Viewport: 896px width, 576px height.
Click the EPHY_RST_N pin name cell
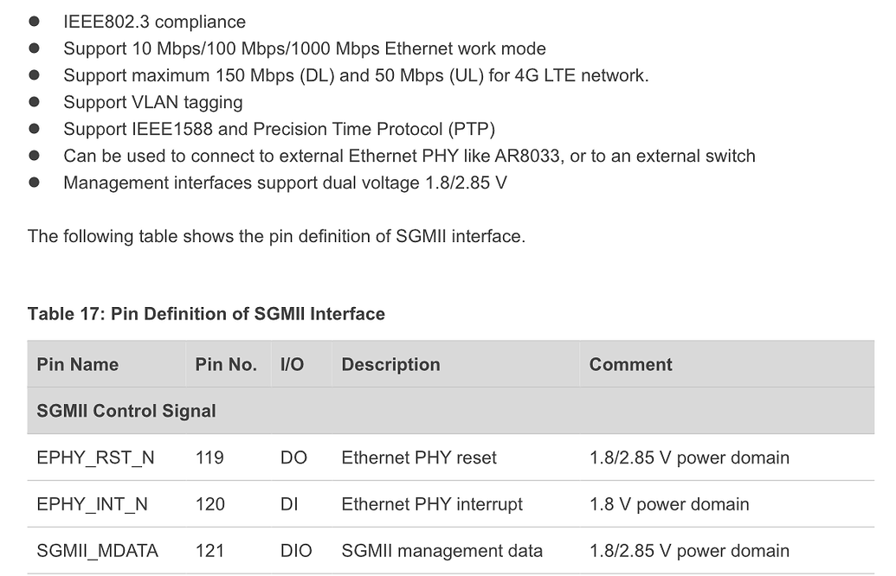tap(95, 458)
